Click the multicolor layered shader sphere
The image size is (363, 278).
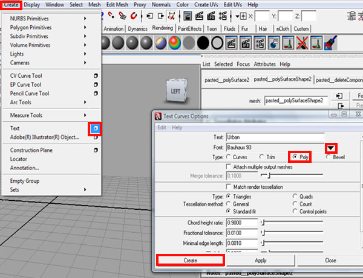tap(160, 43)
